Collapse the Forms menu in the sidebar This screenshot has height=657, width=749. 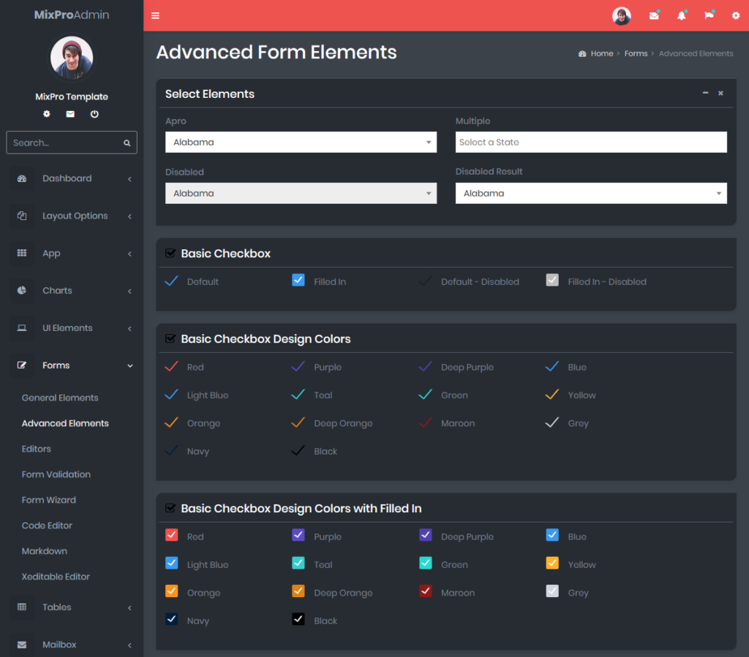56,365
